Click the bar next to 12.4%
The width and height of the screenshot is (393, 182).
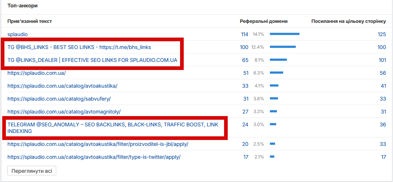pyautogui.click(x=283, y=47)
